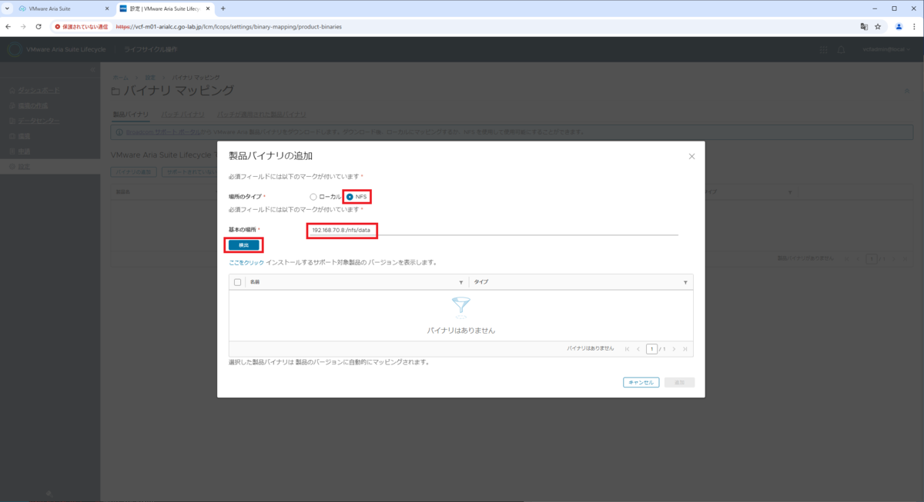Collapse the page section with double up-chevron icon
The image size is (924, 502).
tap(907, 91)
